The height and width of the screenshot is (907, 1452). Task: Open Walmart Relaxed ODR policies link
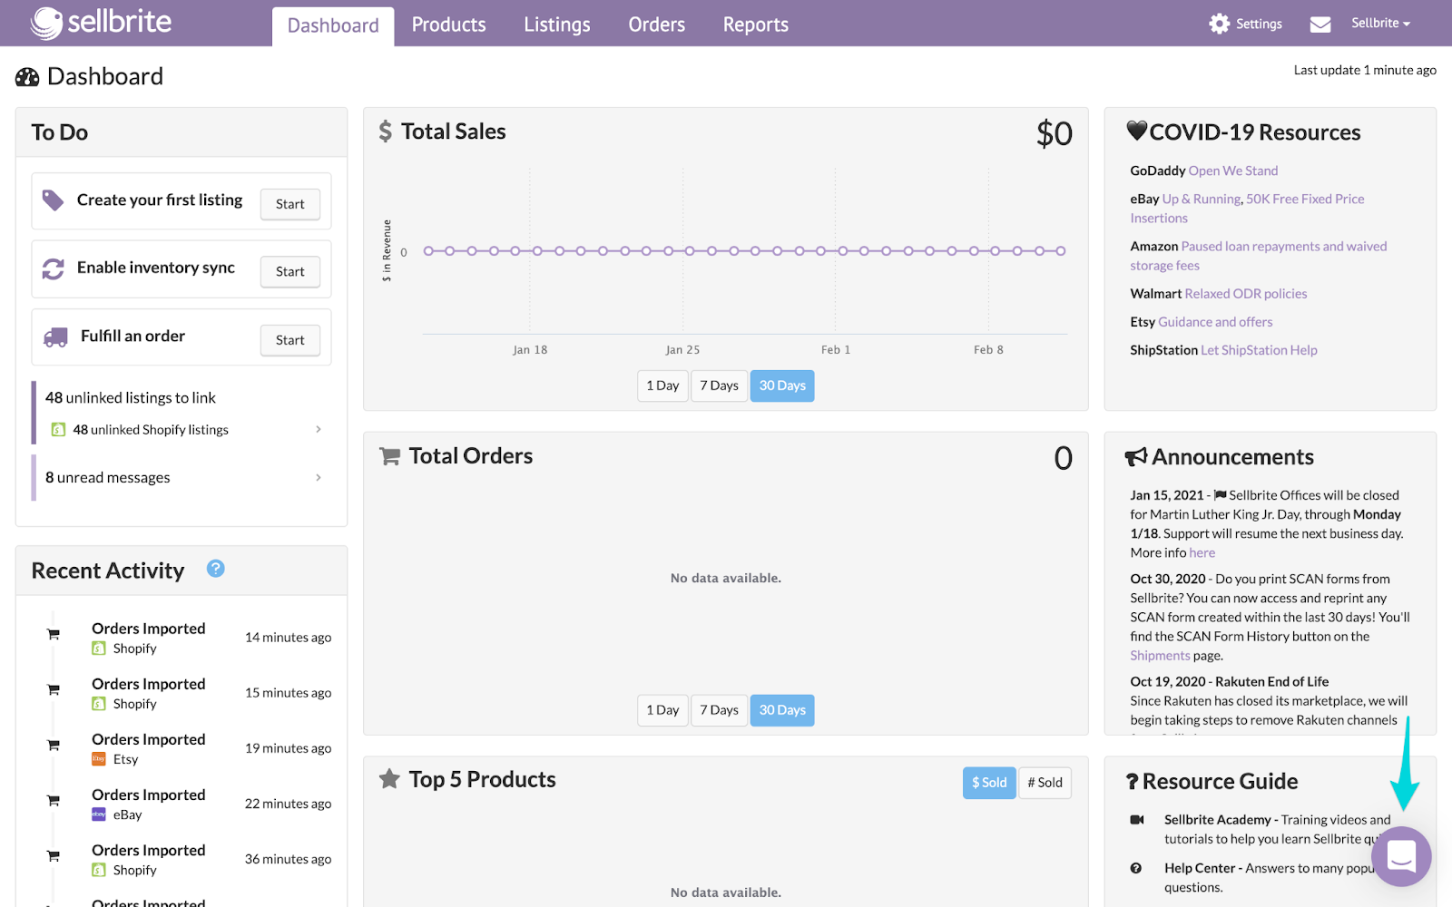click(x=1246, y=294)
